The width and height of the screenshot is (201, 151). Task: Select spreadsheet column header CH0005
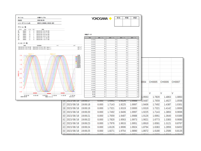pyautogui.click(x=153, y=82)
